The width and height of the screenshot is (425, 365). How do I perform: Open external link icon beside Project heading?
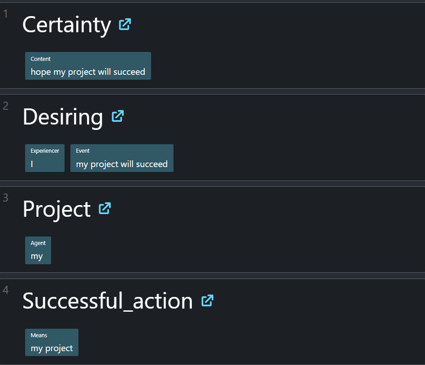(x=104, y=209)
